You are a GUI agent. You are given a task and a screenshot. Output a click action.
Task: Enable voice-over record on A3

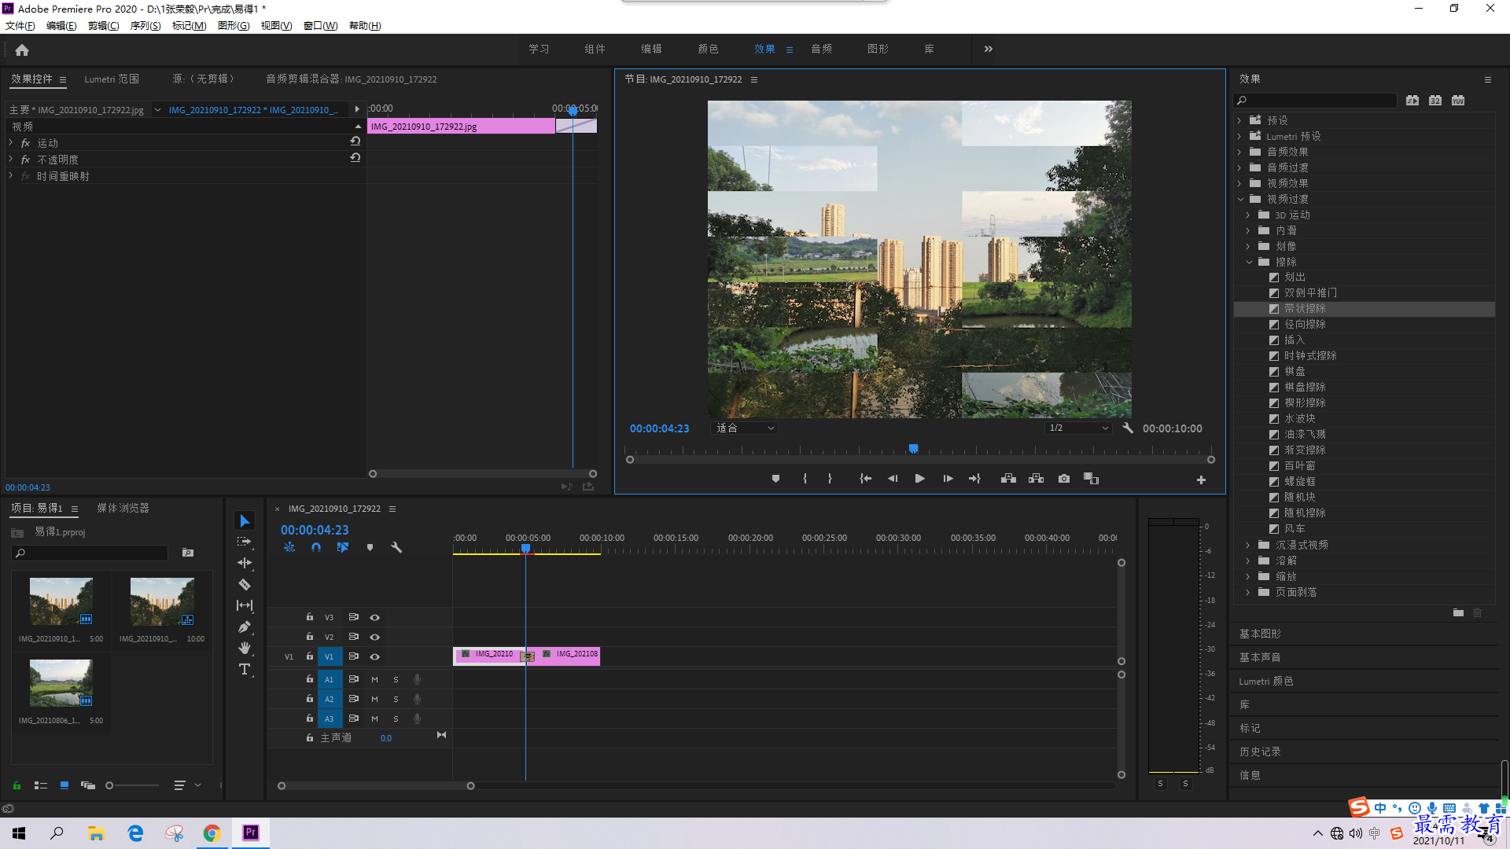418,719
